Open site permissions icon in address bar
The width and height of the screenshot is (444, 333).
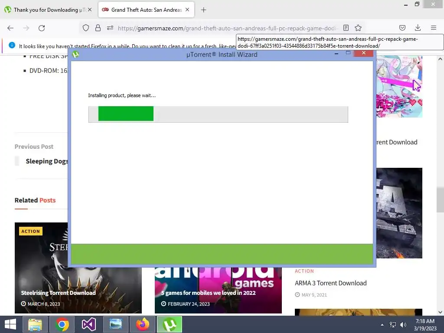pos(110,28)
